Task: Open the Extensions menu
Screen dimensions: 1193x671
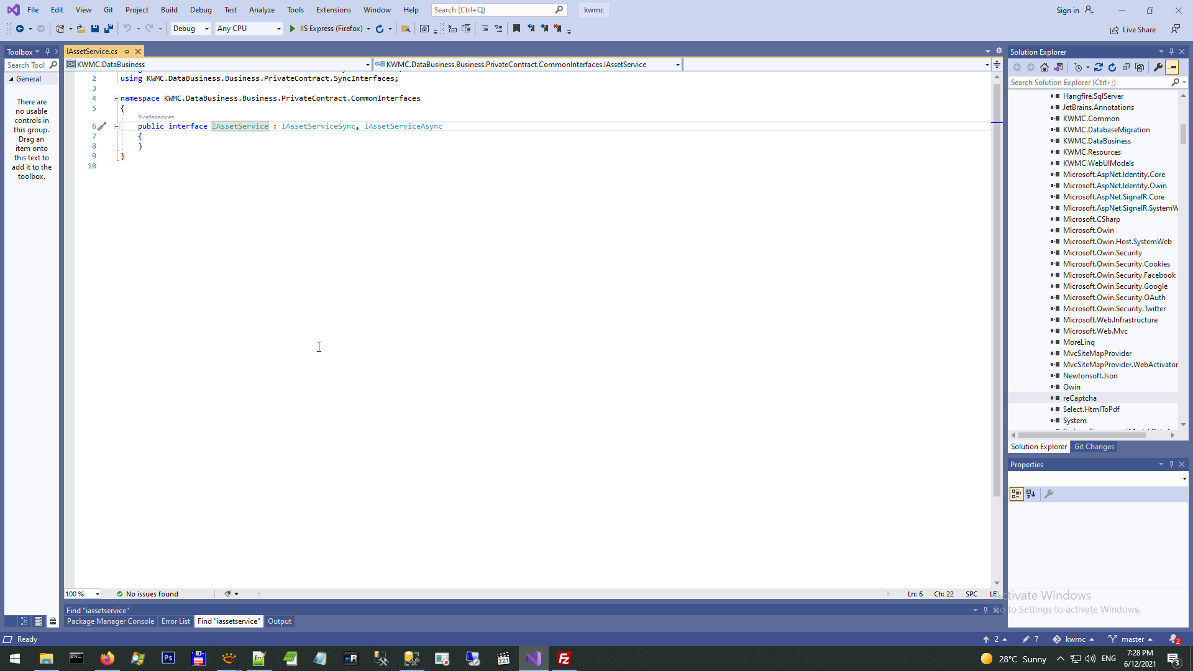Action: pyautogui.click(x=333, y=10)
